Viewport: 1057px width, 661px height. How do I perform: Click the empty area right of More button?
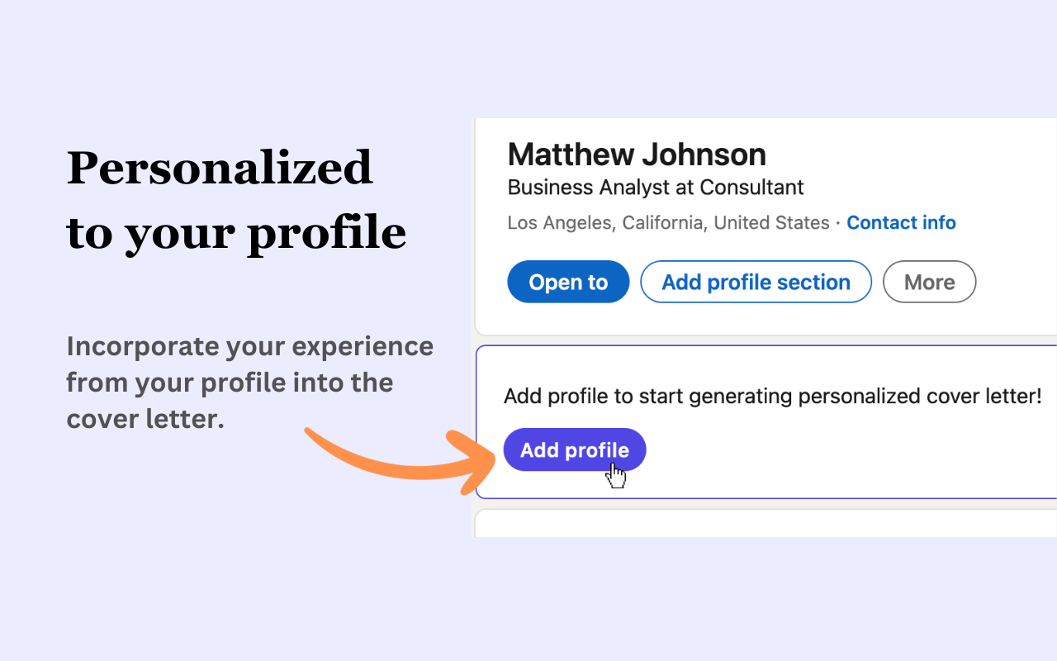tap(1016, 282)
